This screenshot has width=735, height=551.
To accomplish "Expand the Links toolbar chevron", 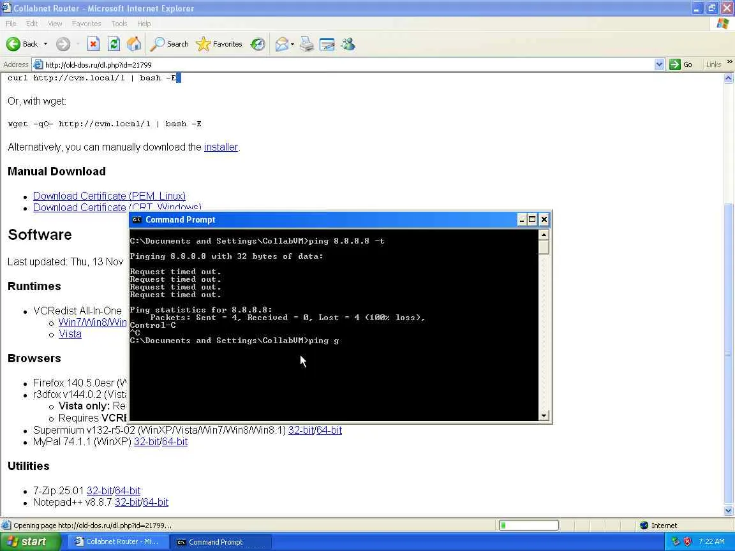I will click(x=729, y=62).
